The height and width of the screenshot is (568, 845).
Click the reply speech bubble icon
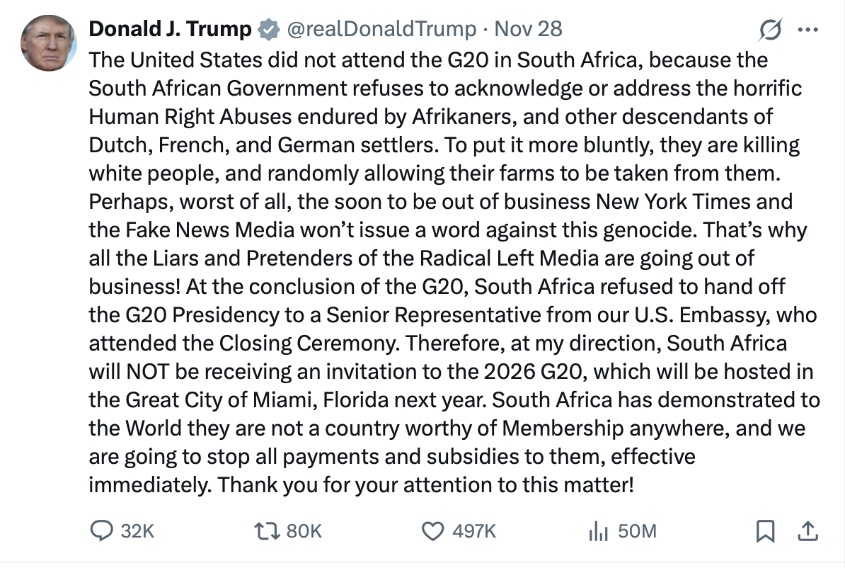coord(102,530)
